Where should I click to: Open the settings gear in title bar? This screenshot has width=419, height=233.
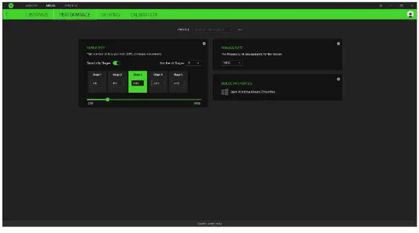pos(381,5)
